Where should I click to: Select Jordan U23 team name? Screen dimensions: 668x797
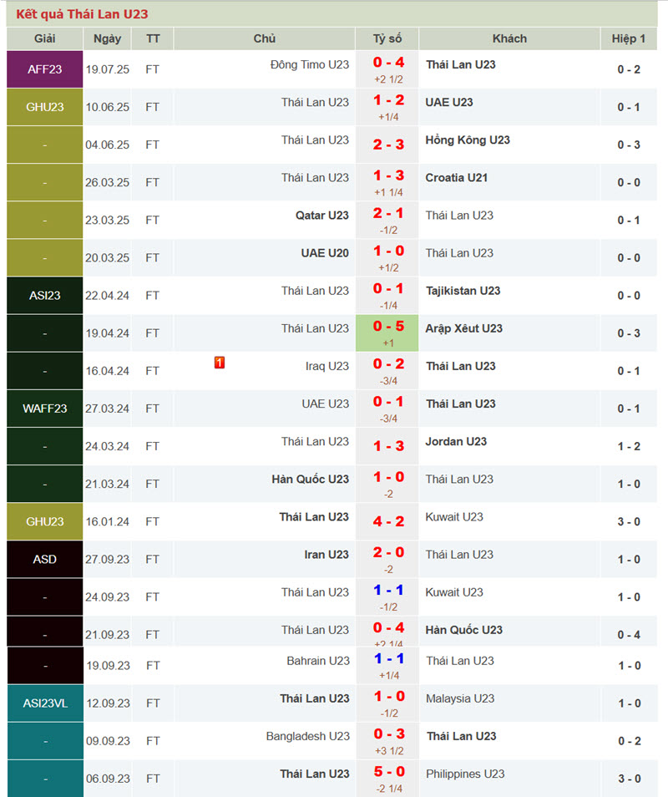[x=456, y=441]
